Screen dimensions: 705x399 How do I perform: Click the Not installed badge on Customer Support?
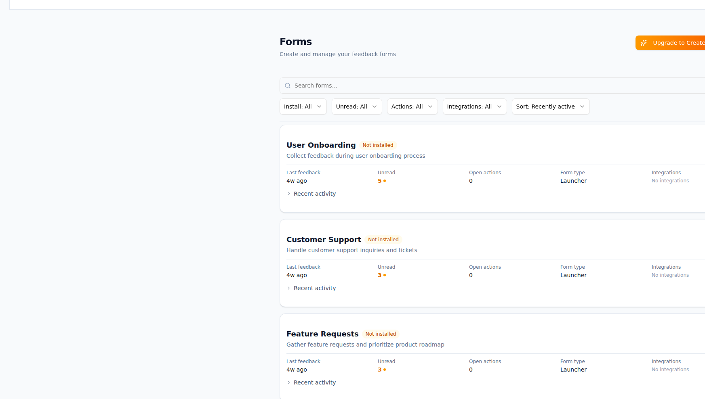(x=383, y=239)
